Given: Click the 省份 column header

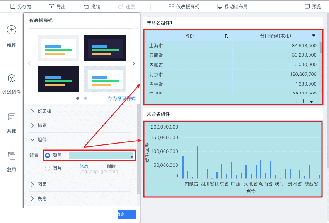Looking at the screenshot, I should click(x=189, y=36).
